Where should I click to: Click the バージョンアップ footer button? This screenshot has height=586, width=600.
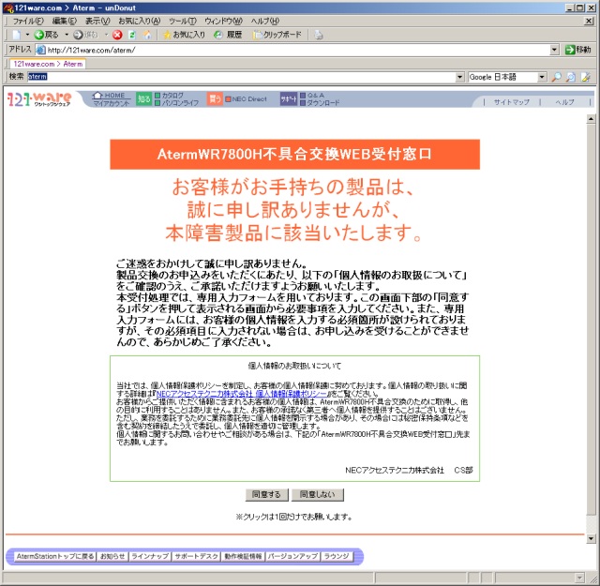click(x=292, y=556)
